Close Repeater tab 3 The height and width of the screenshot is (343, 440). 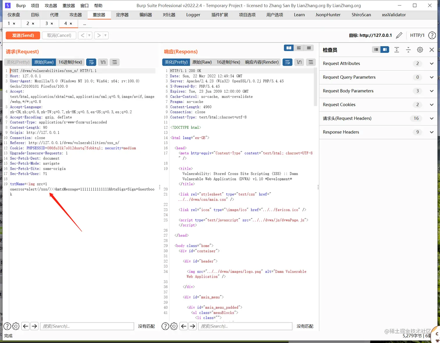52,24
